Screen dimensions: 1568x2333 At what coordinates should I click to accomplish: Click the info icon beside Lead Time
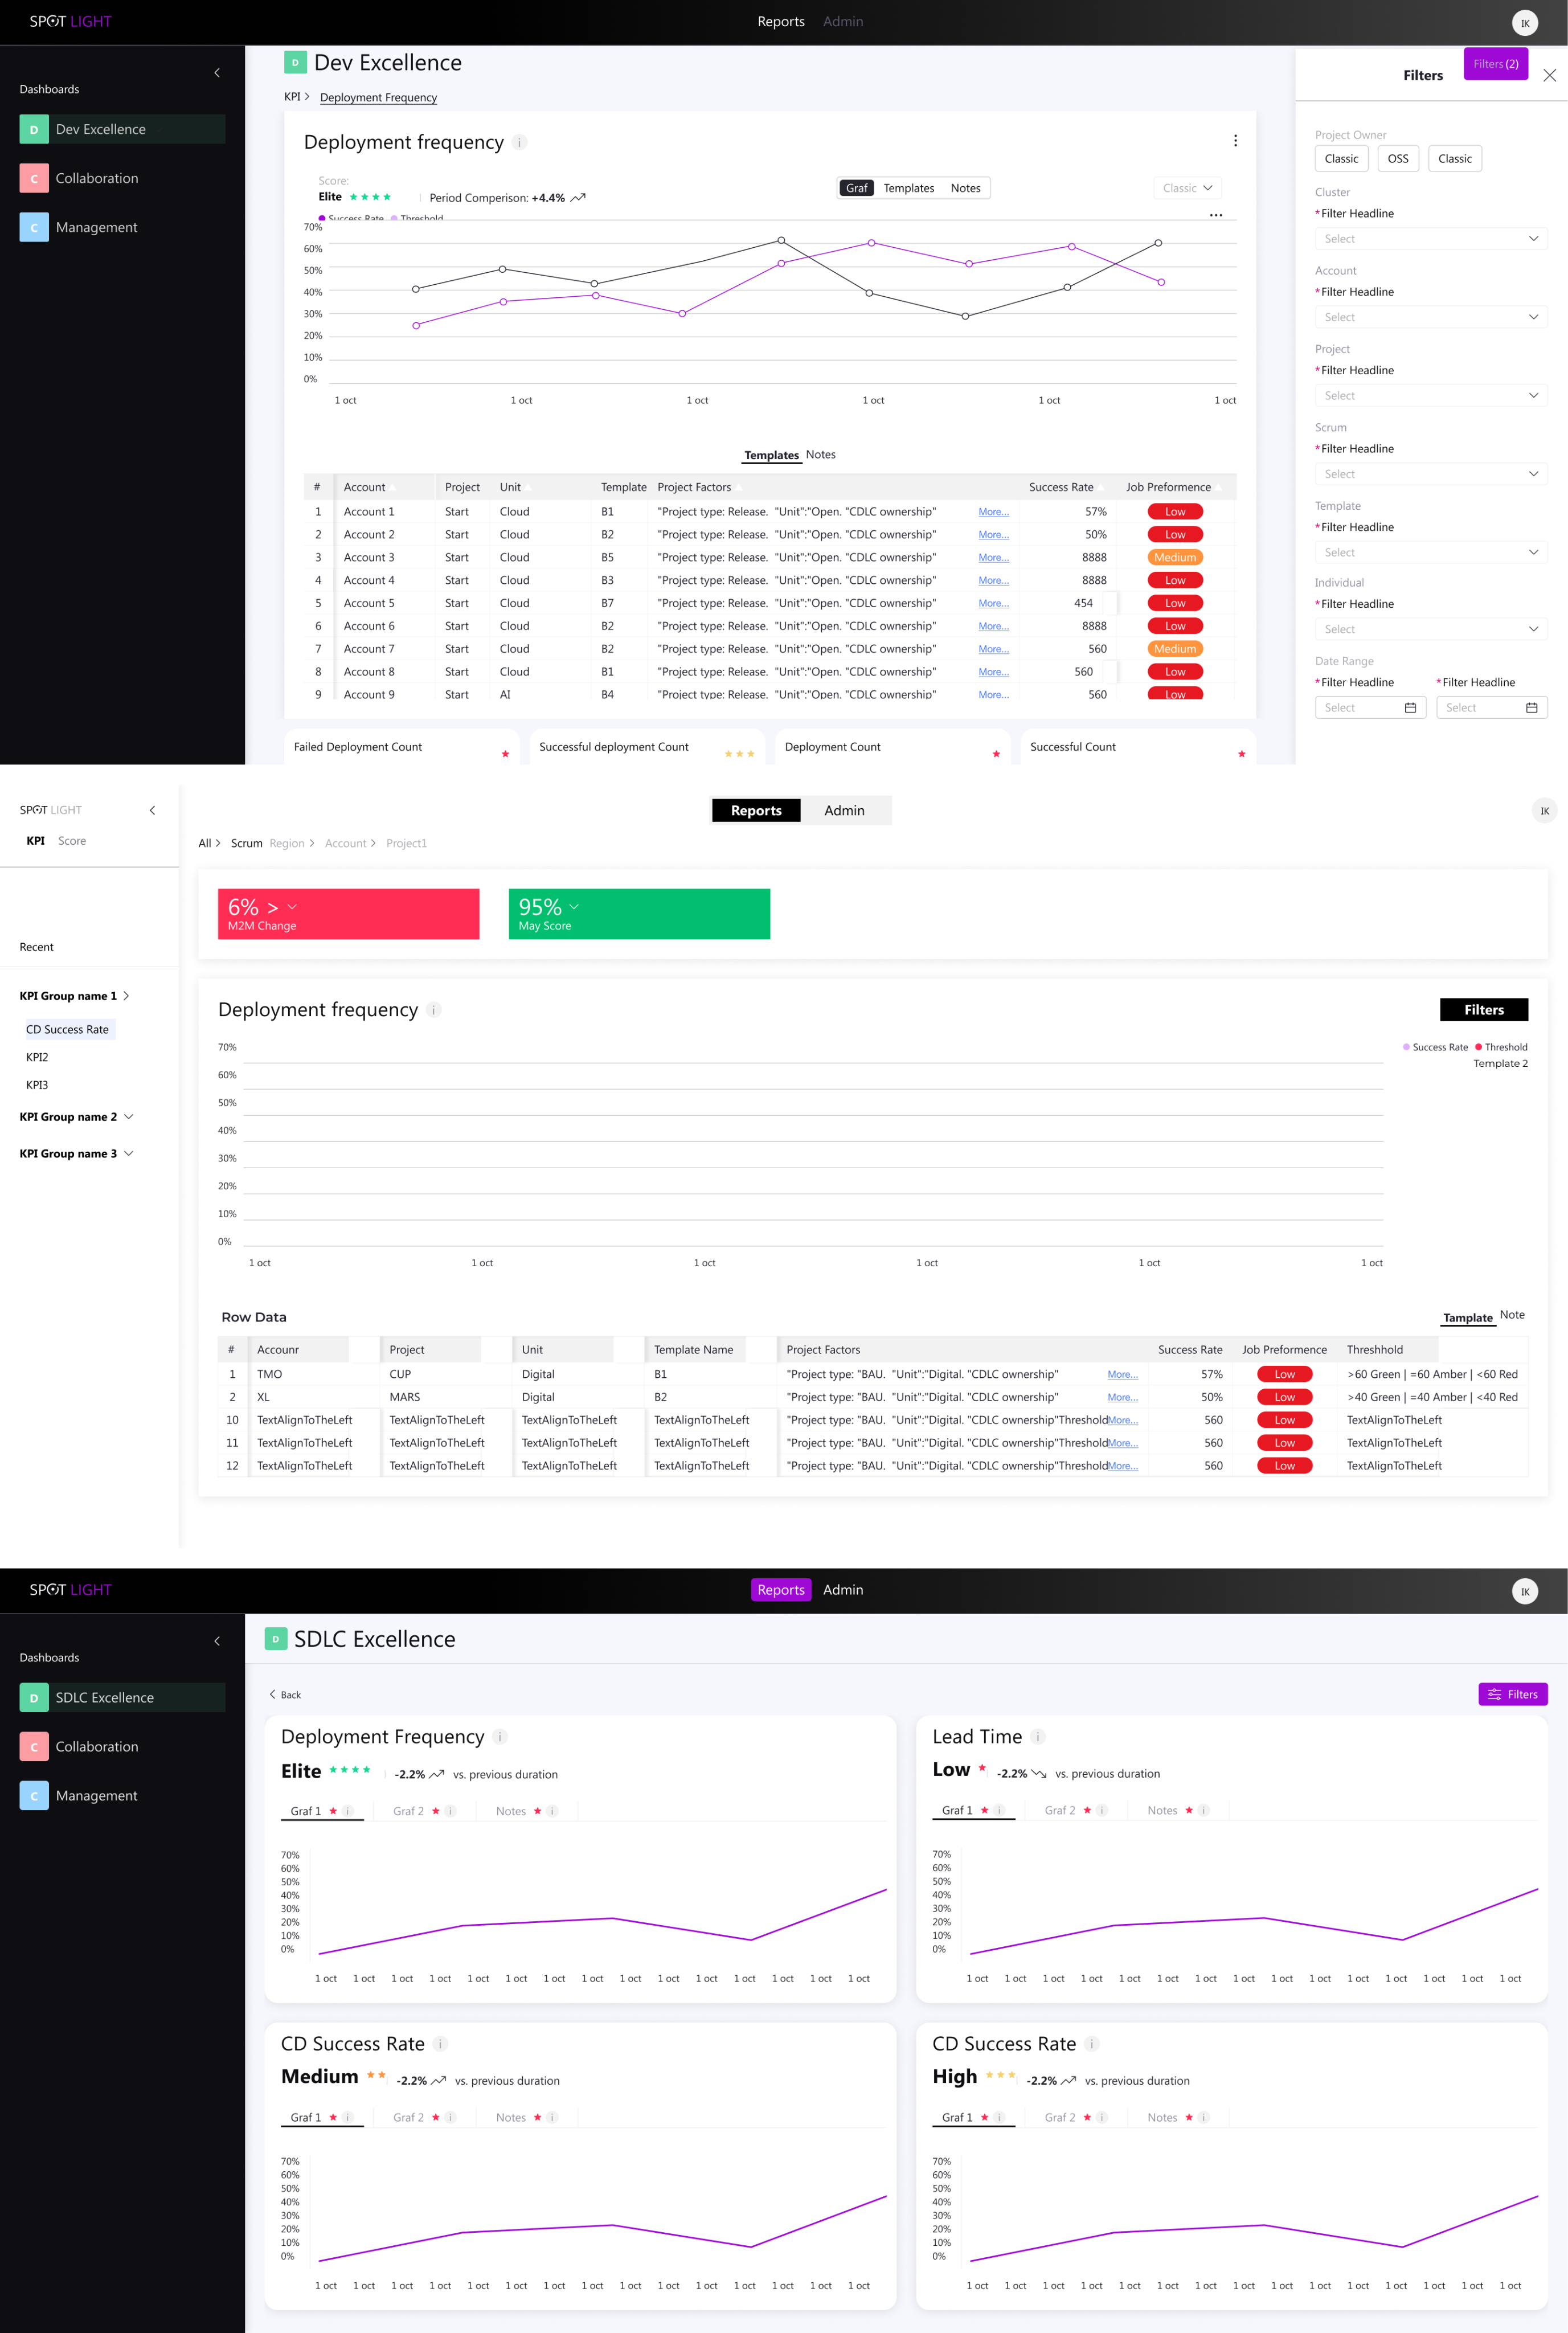coord(1038,1737)
